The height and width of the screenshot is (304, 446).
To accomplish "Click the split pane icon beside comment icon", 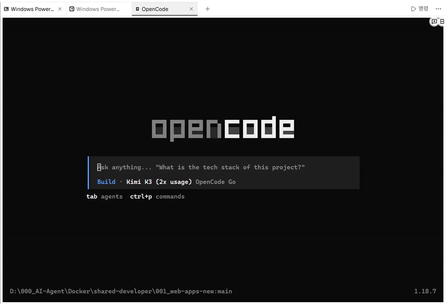I will coord(442,22).
